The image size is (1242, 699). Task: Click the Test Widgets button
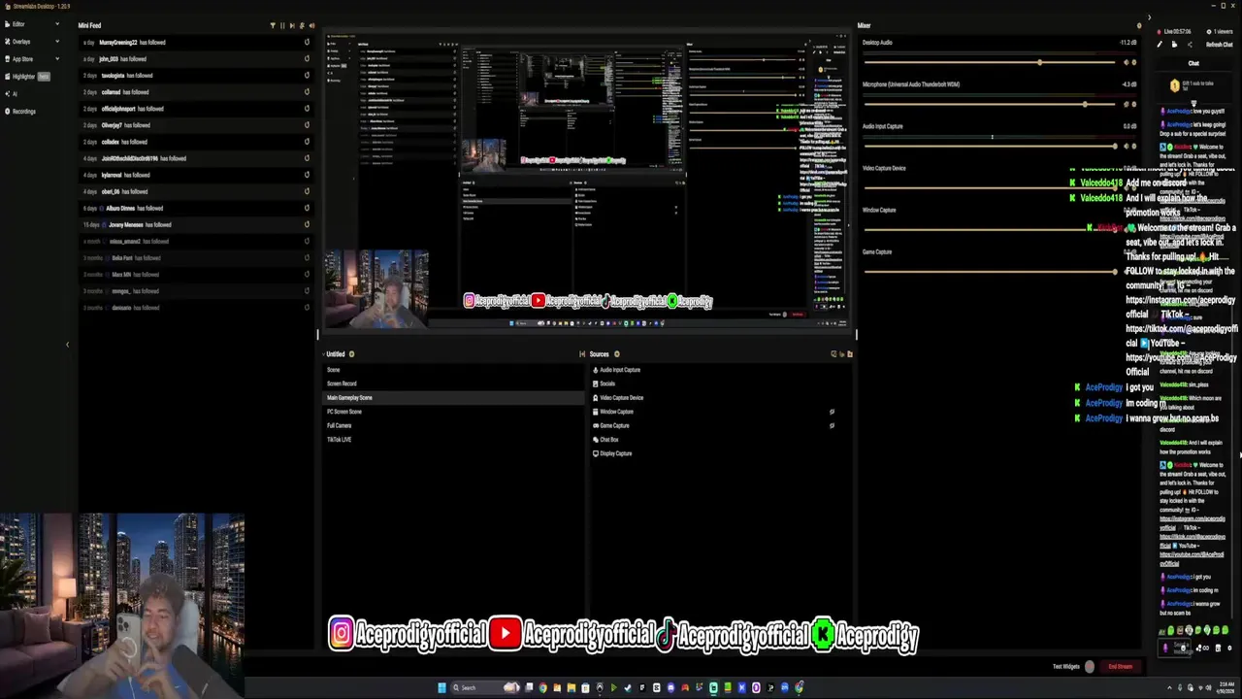(1066, 667)
